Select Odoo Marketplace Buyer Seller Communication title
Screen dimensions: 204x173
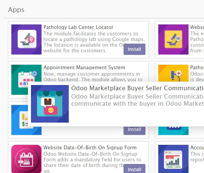[138, 88]
